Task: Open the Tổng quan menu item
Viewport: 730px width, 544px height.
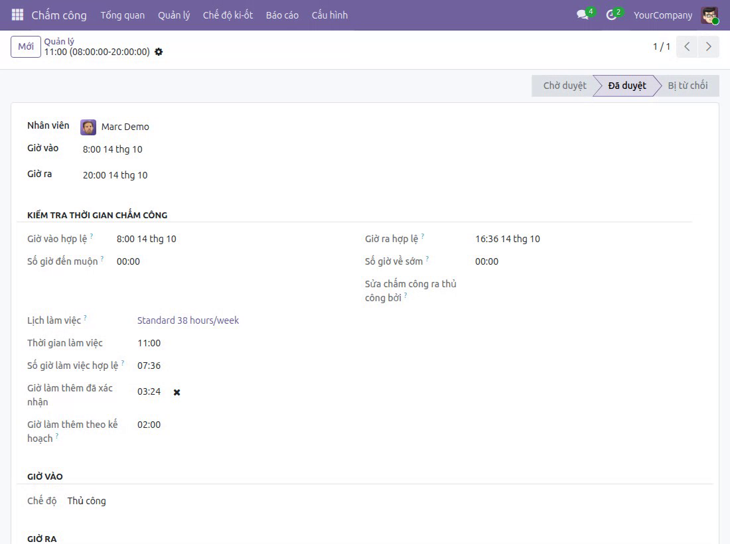Action: pos(123,15)
